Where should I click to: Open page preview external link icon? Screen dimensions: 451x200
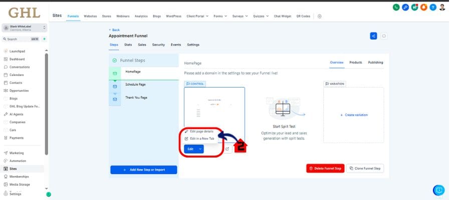click(x=228, y=149)
